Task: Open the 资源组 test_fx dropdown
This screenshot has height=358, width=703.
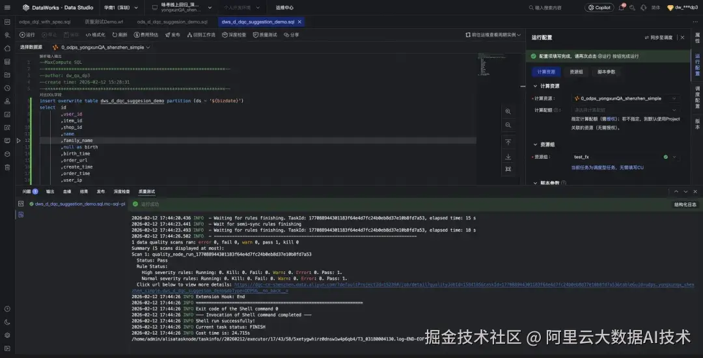Action: 626,157
